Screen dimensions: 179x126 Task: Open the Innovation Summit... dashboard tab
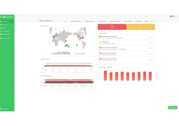[90, 21]
